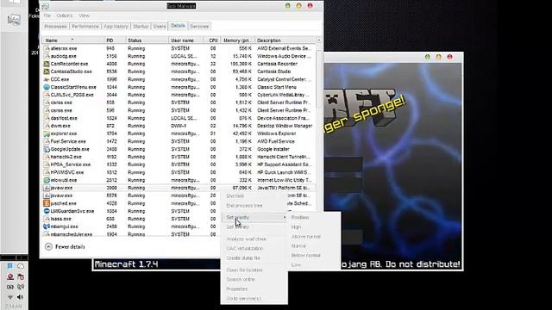Open the File menu in Task Manager
This screenshot has width=552, height=310.
pos(47,15)
